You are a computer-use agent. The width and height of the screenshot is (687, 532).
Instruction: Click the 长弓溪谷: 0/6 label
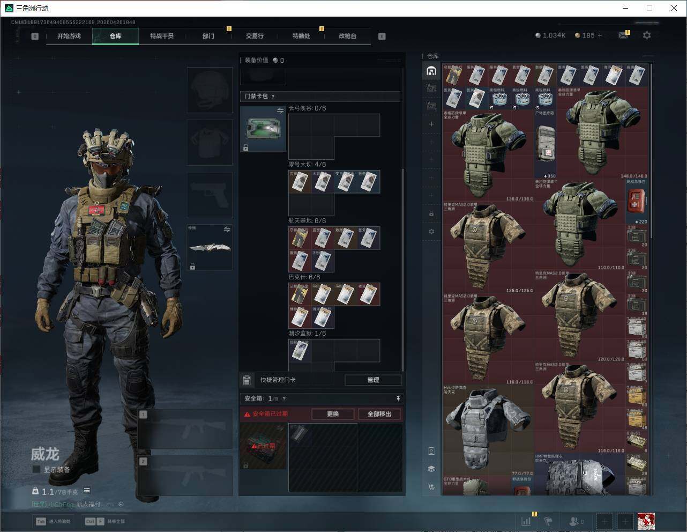coord(307,108)
